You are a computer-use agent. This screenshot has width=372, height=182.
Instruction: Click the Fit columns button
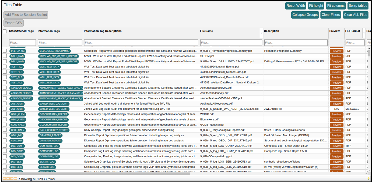336,6
